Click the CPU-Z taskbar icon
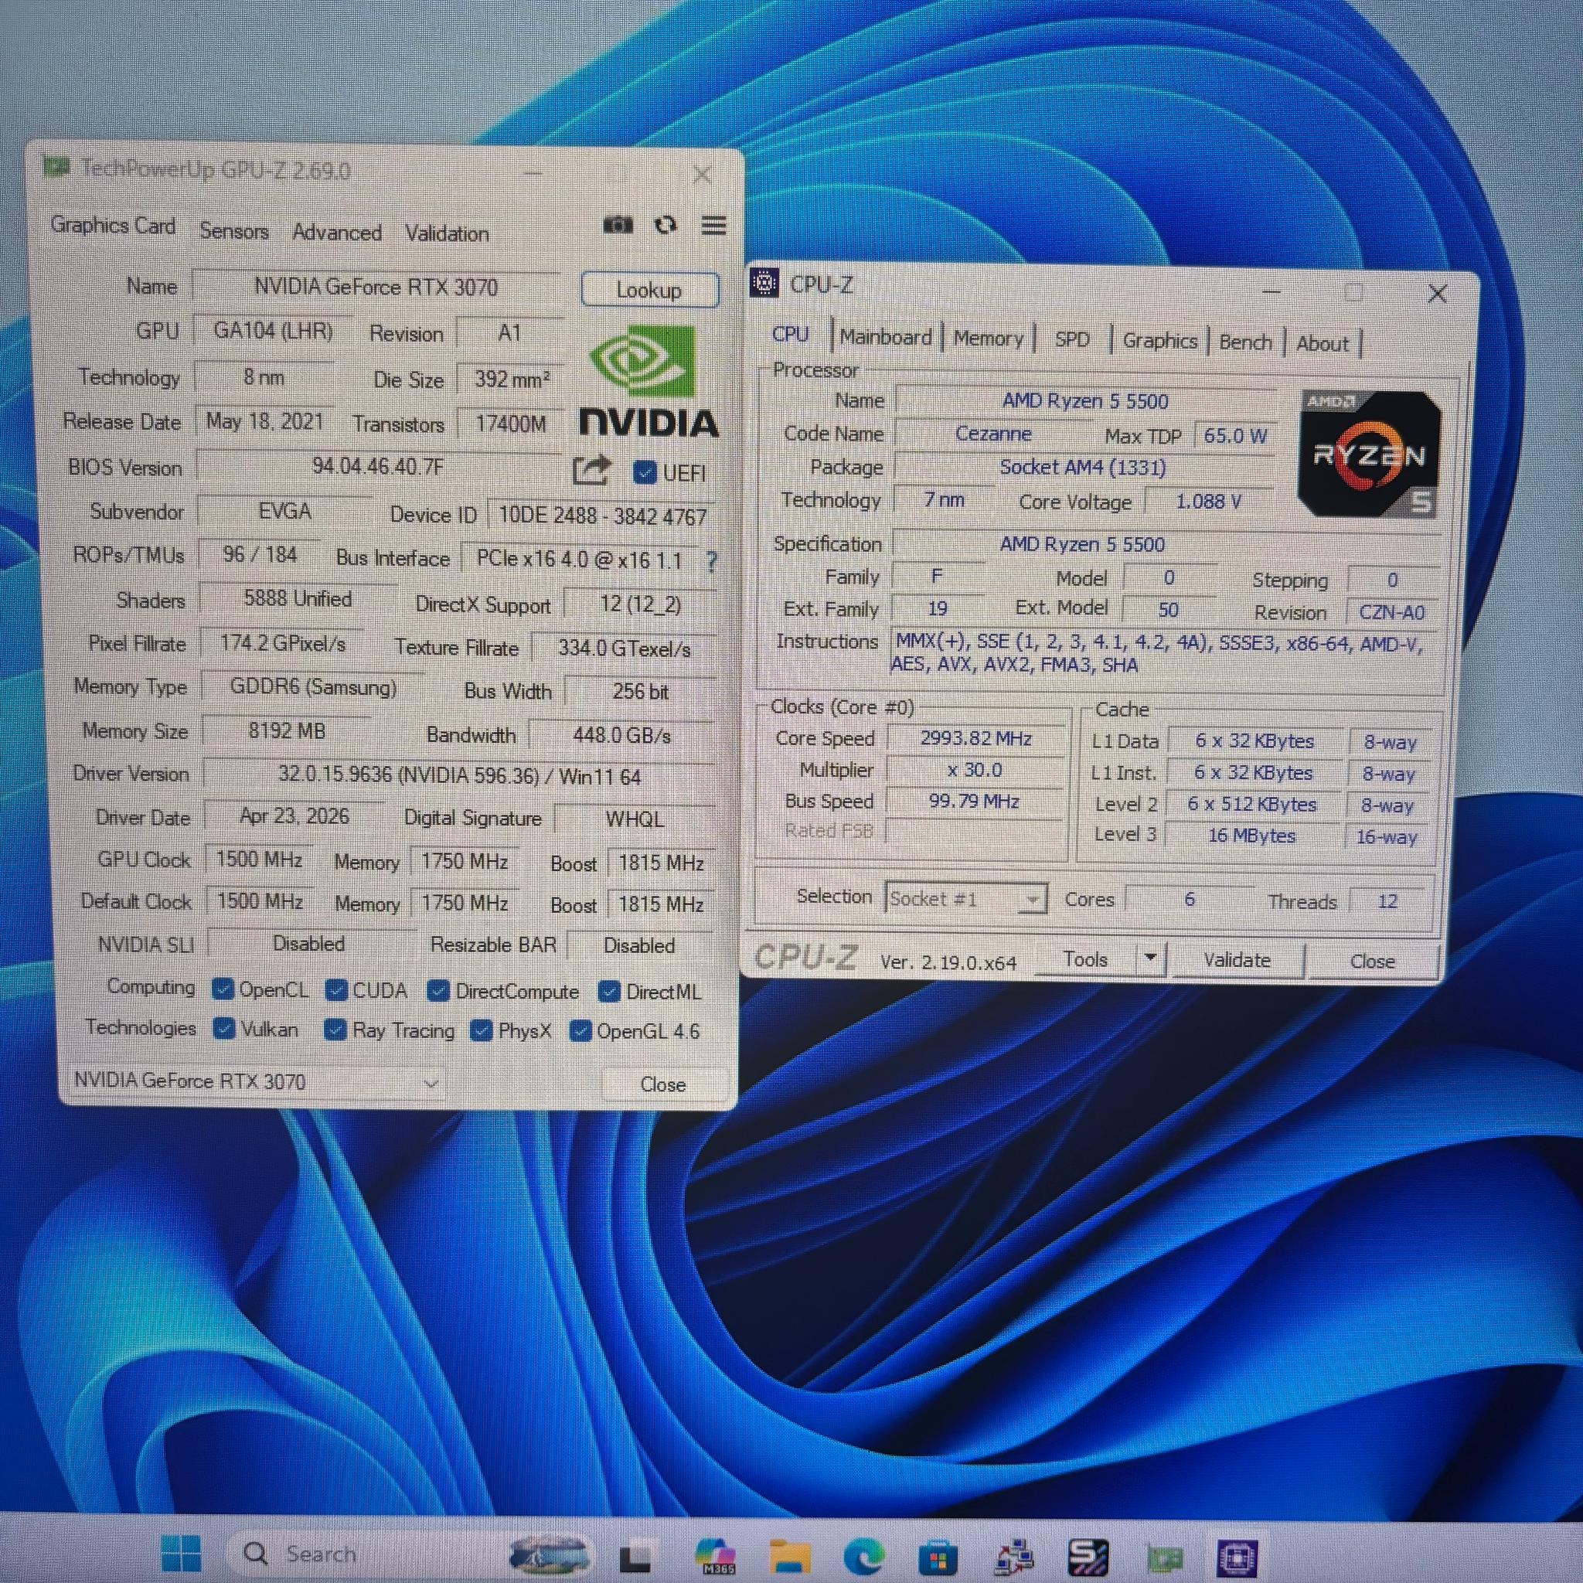Image resolution: width=1583 pixels, height=1583 pixels. pyautogui.click(x=1237, y=1557)
